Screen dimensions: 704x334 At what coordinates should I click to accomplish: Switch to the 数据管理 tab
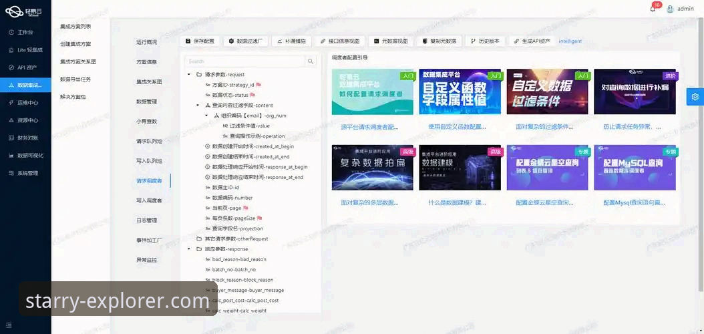pyautogui.click(x=146, y=102)
